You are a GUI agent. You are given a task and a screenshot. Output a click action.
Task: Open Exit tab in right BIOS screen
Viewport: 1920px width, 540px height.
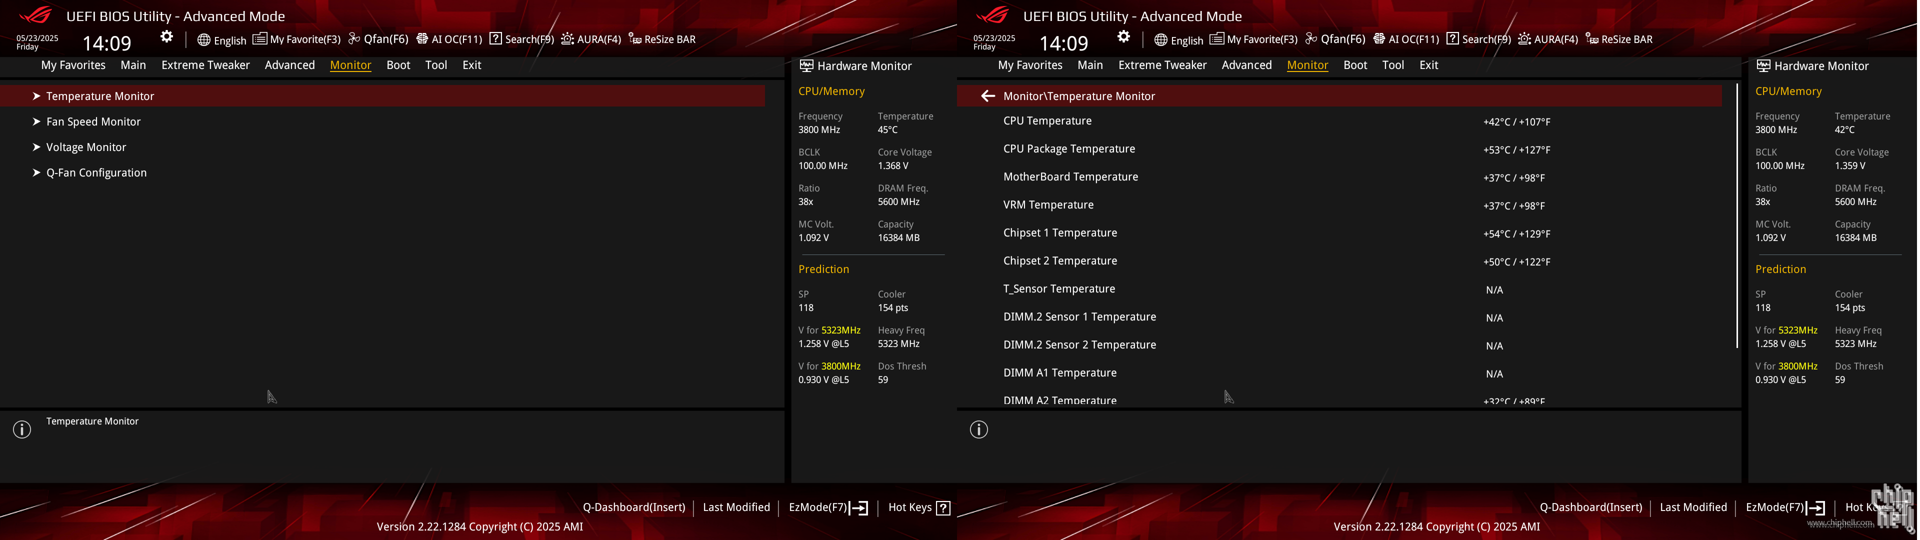point(1429,65)
